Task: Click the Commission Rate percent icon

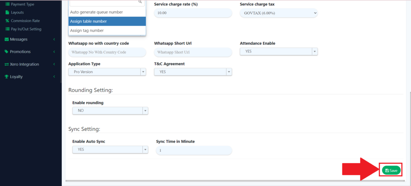Action: pyautogui.click(x=7, y=21)
